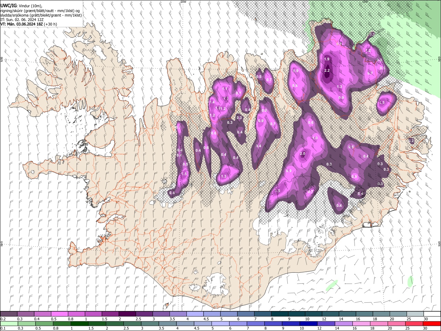Screen dimensions: 441x331
Task: Click the light lavender 4–4.5 mm upper legend swatch
Action: [194, 314]
